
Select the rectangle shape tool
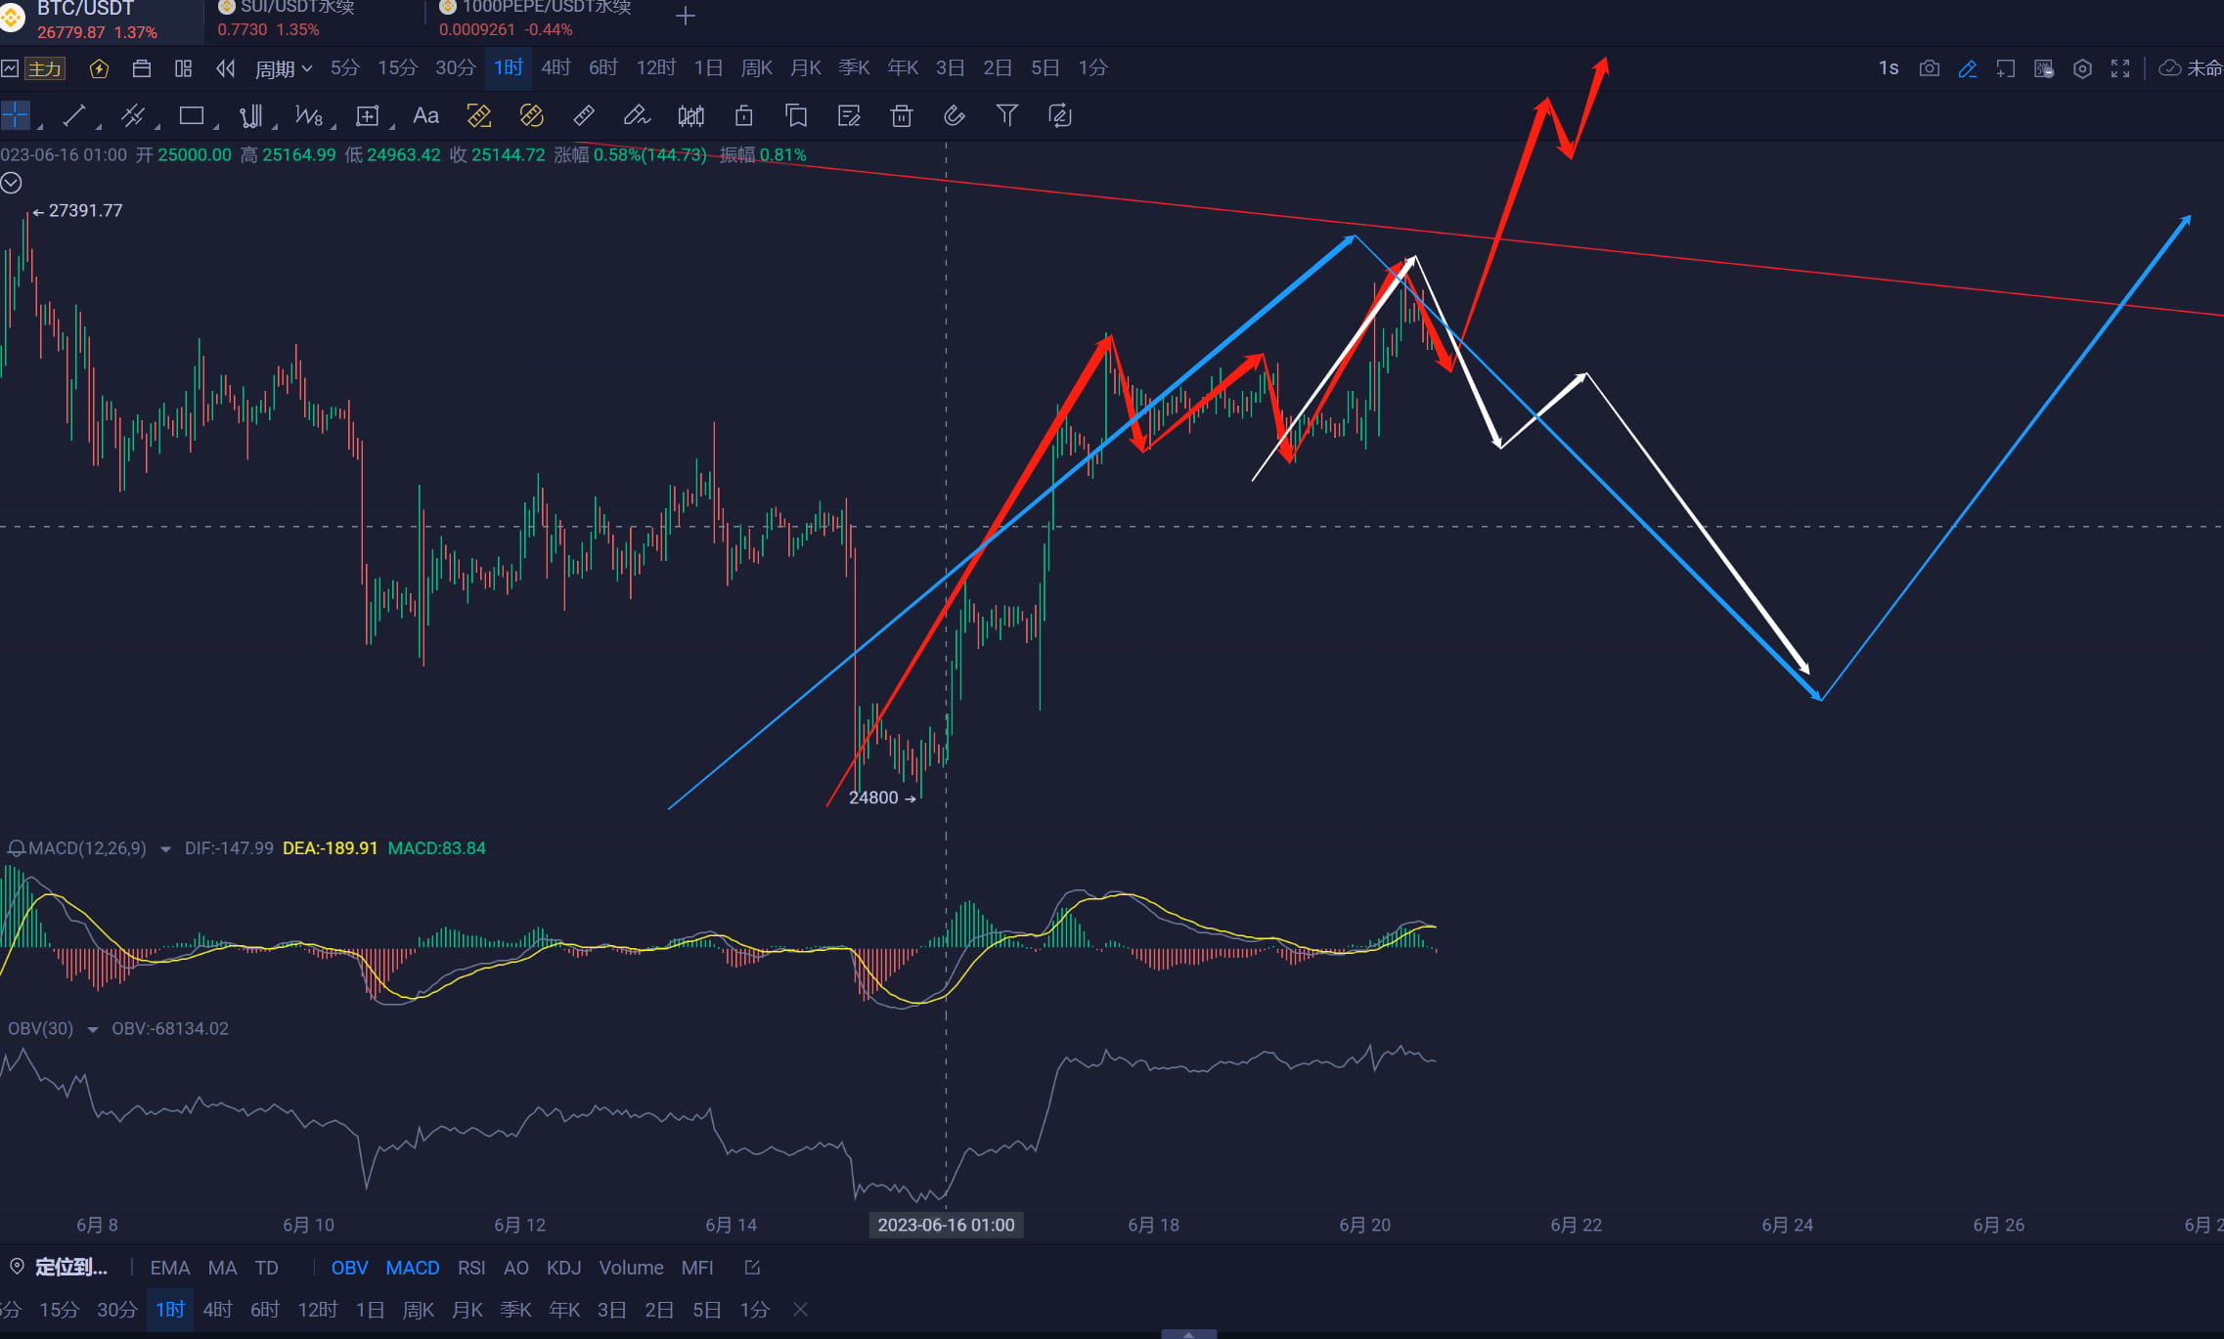192,116
